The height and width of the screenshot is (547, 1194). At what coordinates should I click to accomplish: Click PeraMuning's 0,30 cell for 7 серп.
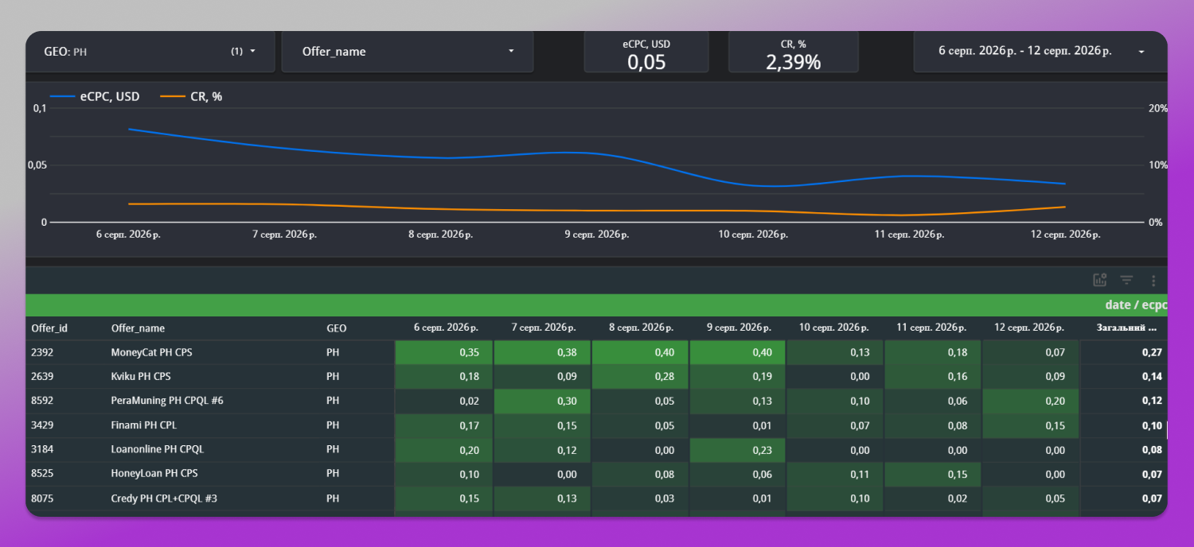[542, 401]
